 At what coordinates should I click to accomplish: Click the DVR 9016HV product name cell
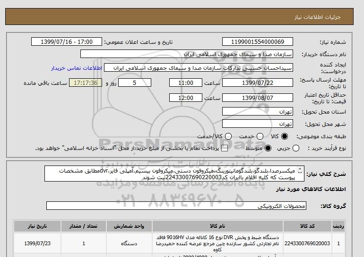pos(217,243)
